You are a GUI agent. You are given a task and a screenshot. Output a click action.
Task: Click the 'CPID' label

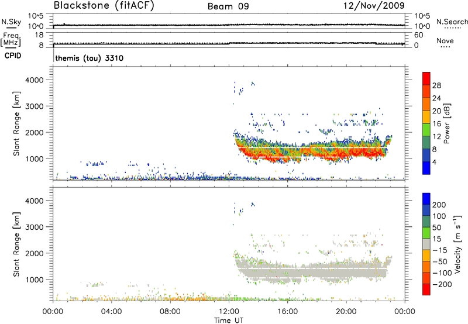13,56
